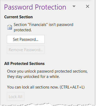Open the task pane options dropdown arrow
The height and width of the screenshot is (106, 96).
74,6
